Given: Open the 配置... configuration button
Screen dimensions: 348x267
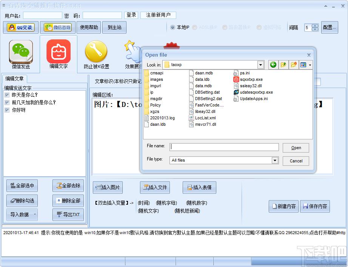Looking at the screenshot, I should tap(330, 27).
